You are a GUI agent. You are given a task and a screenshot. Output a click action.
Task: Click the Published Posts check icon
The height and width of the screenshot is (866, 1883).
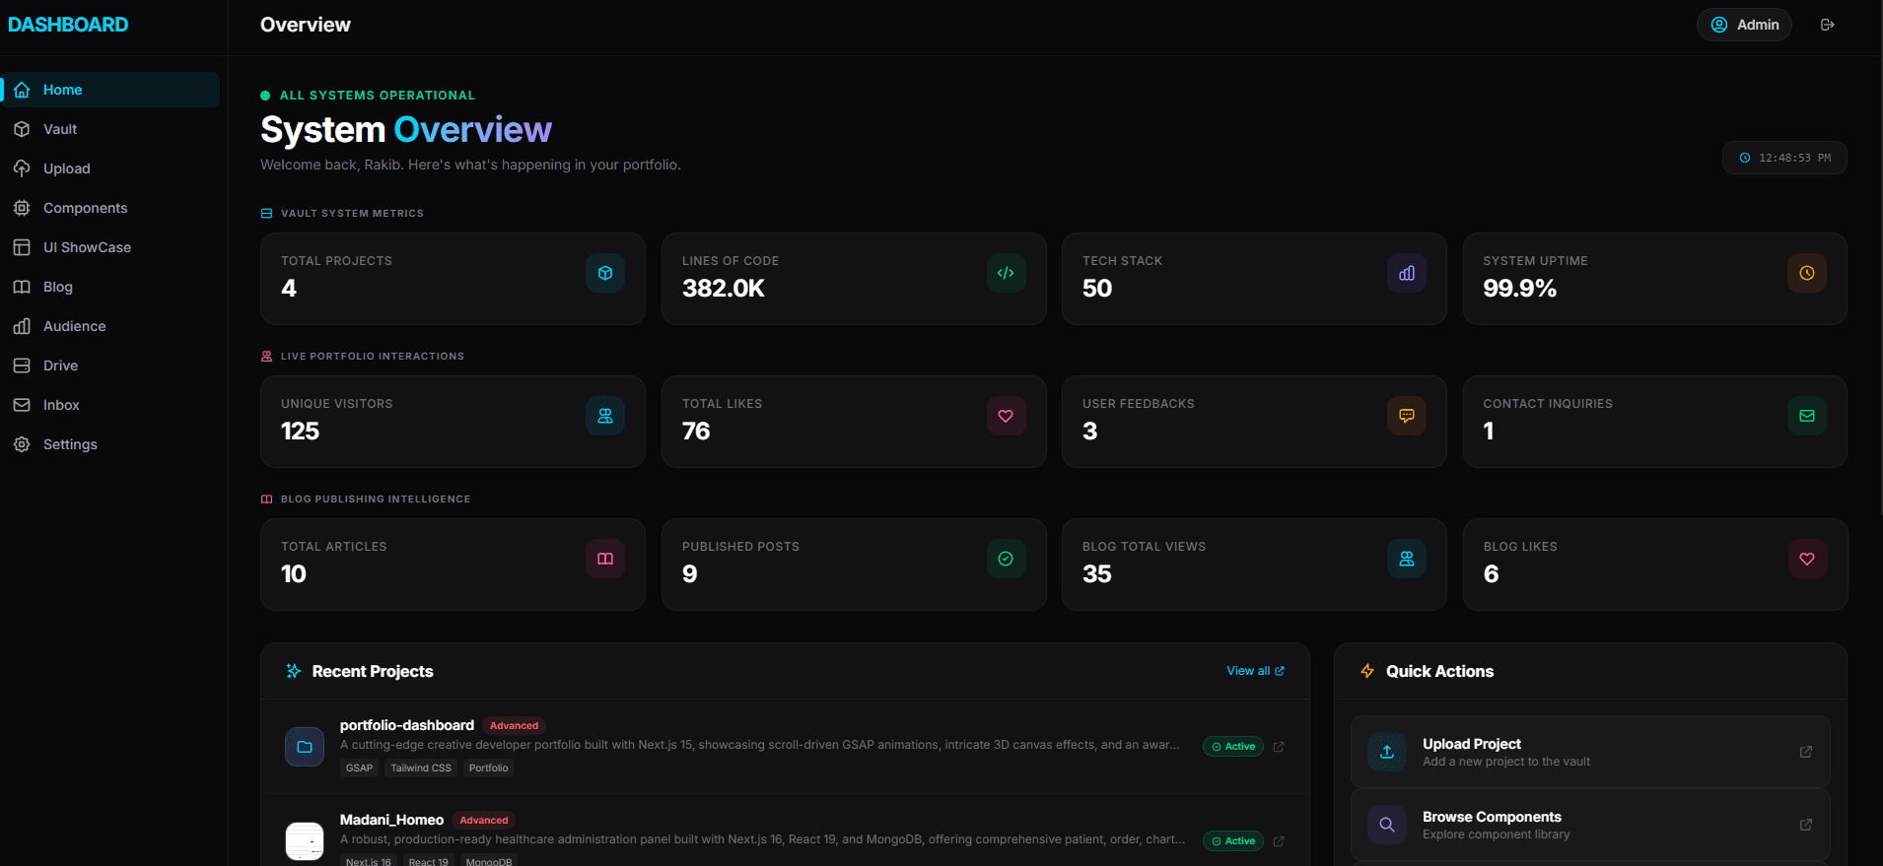1006,559
